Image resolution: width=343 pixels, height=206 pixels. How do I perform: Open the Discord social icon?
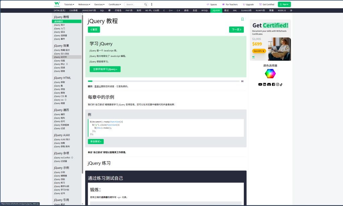(269, 84)
